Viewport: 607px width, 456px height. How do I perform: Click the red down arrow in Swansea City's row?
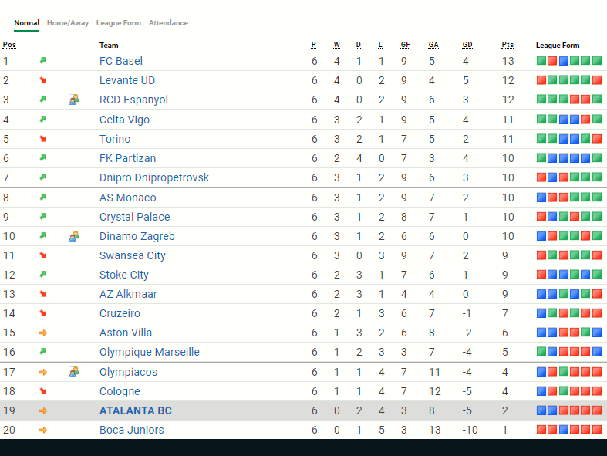click(43, 255)
